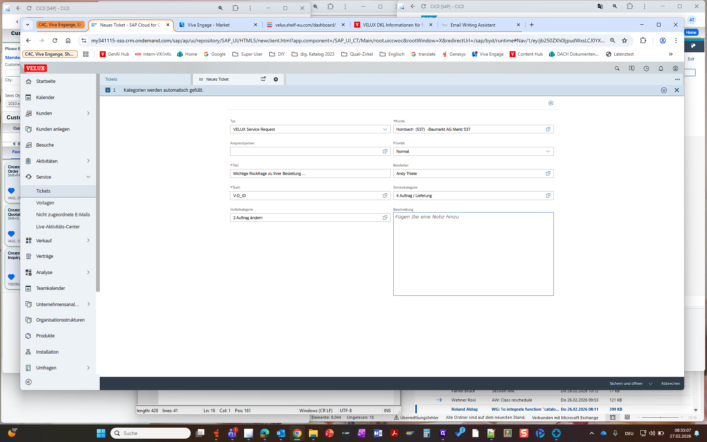Open Neues Ticket in new window icon
Screen dimensions: 707x442
[x=263, y=79]
